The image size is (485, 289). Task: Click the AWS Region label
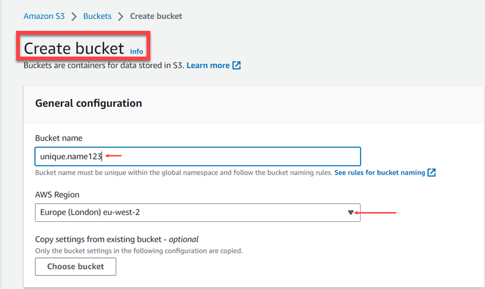pos(57,195)
